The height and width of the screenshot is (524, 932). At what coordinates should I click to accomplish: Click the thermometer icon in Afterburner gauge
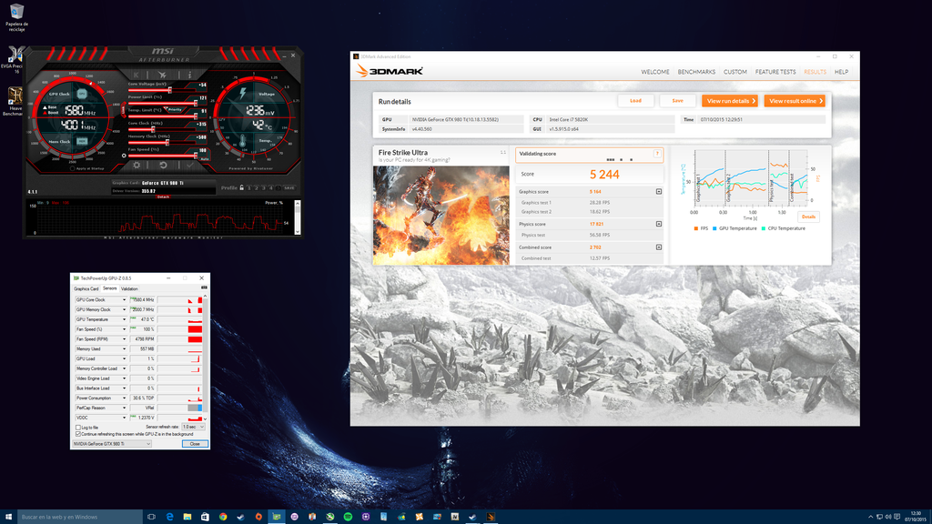point(242,141)
